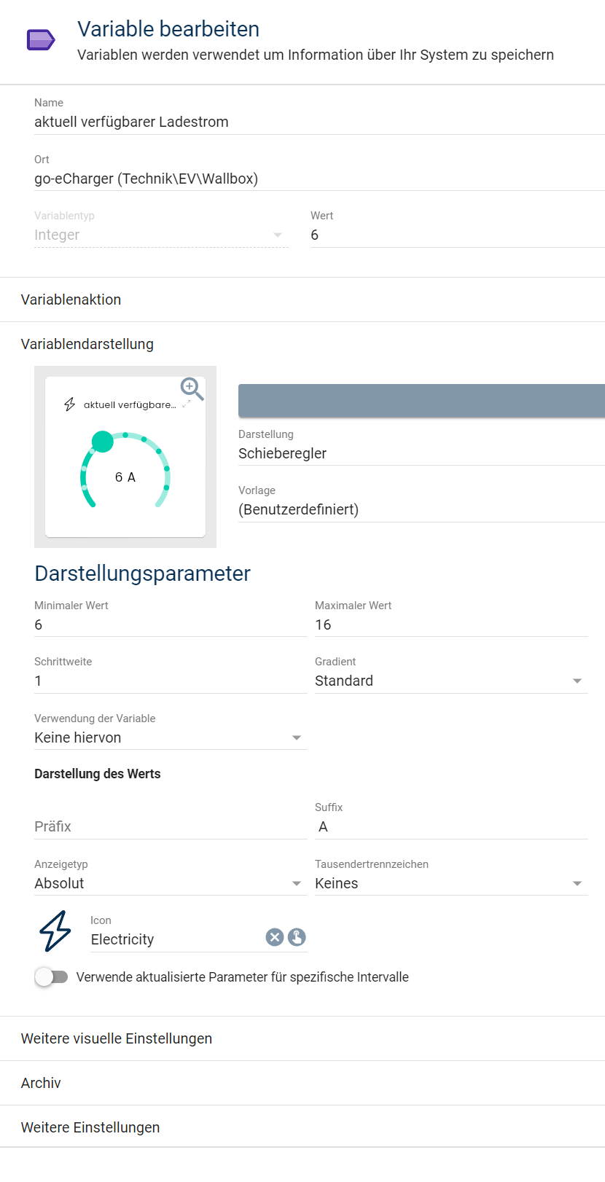
Task: Open the Anzeigetyp dropdown
Action: pyautogui.click(x=171, y=883)
